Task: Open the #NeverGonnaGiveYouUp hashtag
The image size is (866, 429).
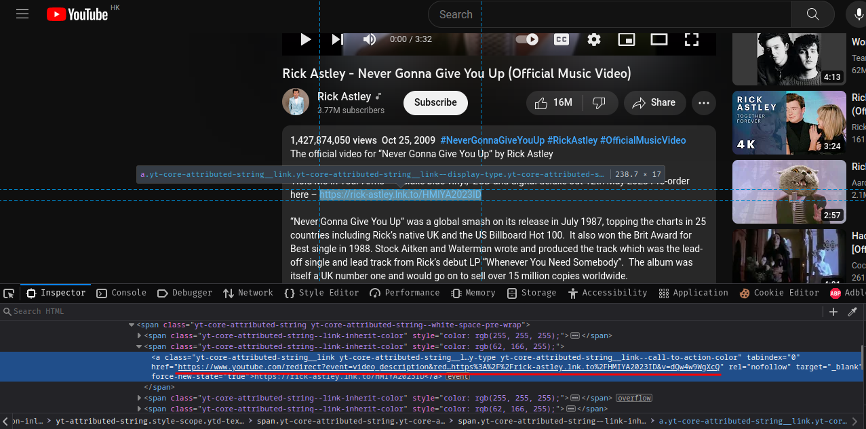Action: click(x=492, y=140)
